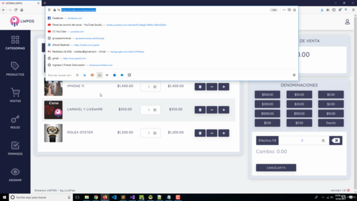Select the Finkok Facturación suggestion
The height and width of the screenshot is (201, 357).
172,65
